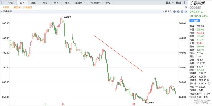Switch to the 分时 tab
The height and width of the screenshot is (106, 212).
coord(11,3)
